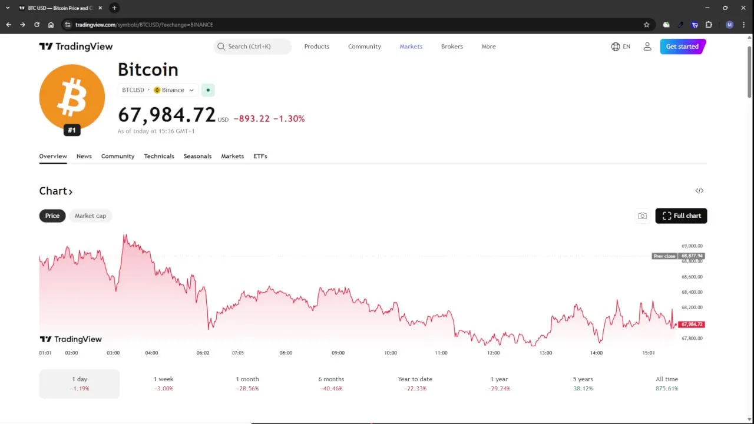This screenshot has height=424, width=754.
Task: Open the Full chart view
Action: click(681, 216)
